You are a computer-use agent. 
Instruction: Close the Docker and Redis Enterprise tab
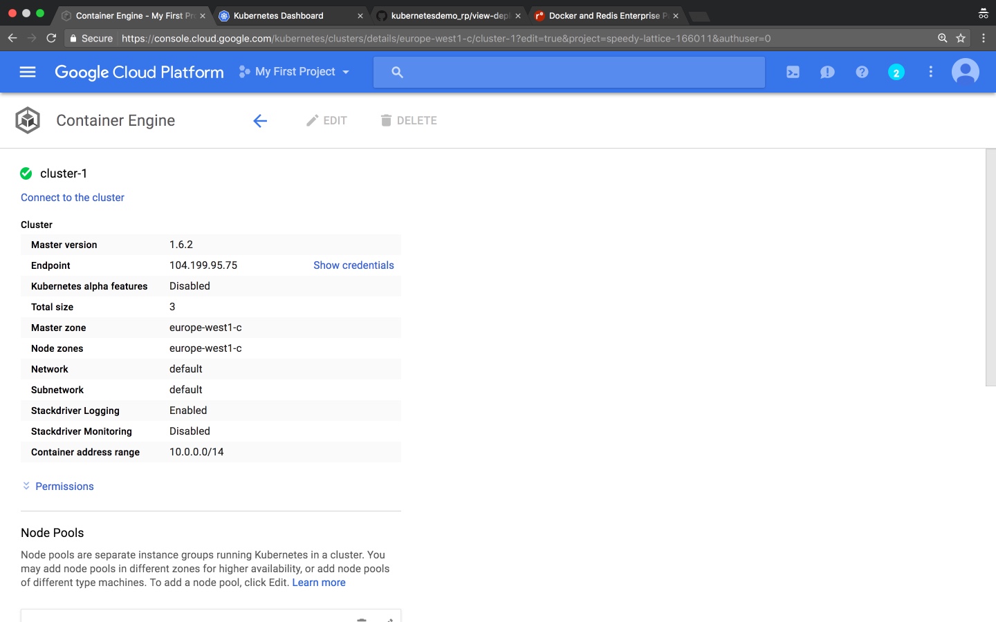click(x=676, y=16)
